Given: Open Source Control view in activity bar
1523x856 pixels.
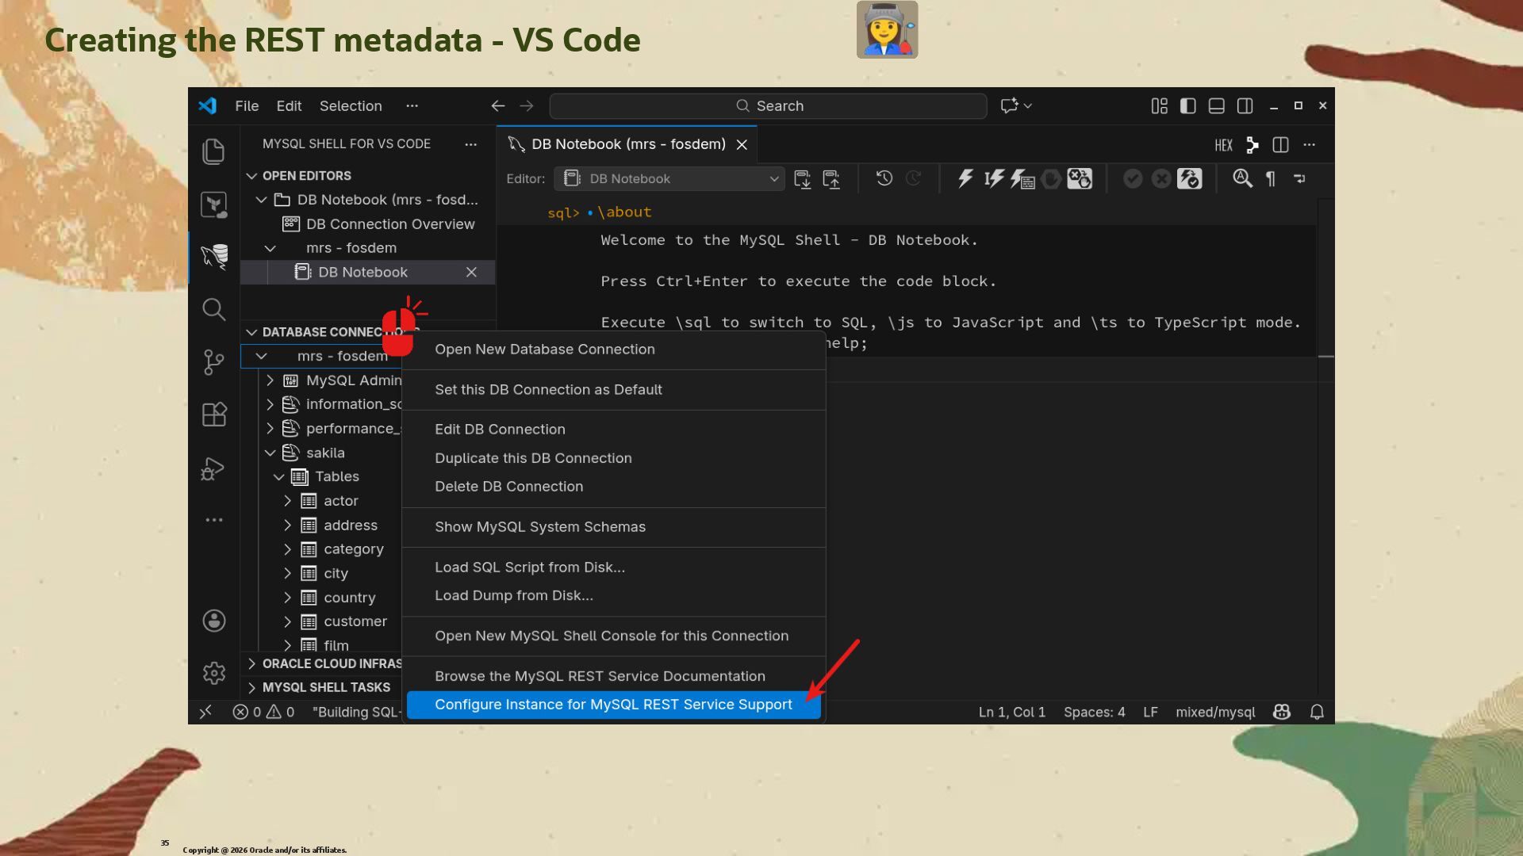Looking at the screenshot, I should coord(213,362).
